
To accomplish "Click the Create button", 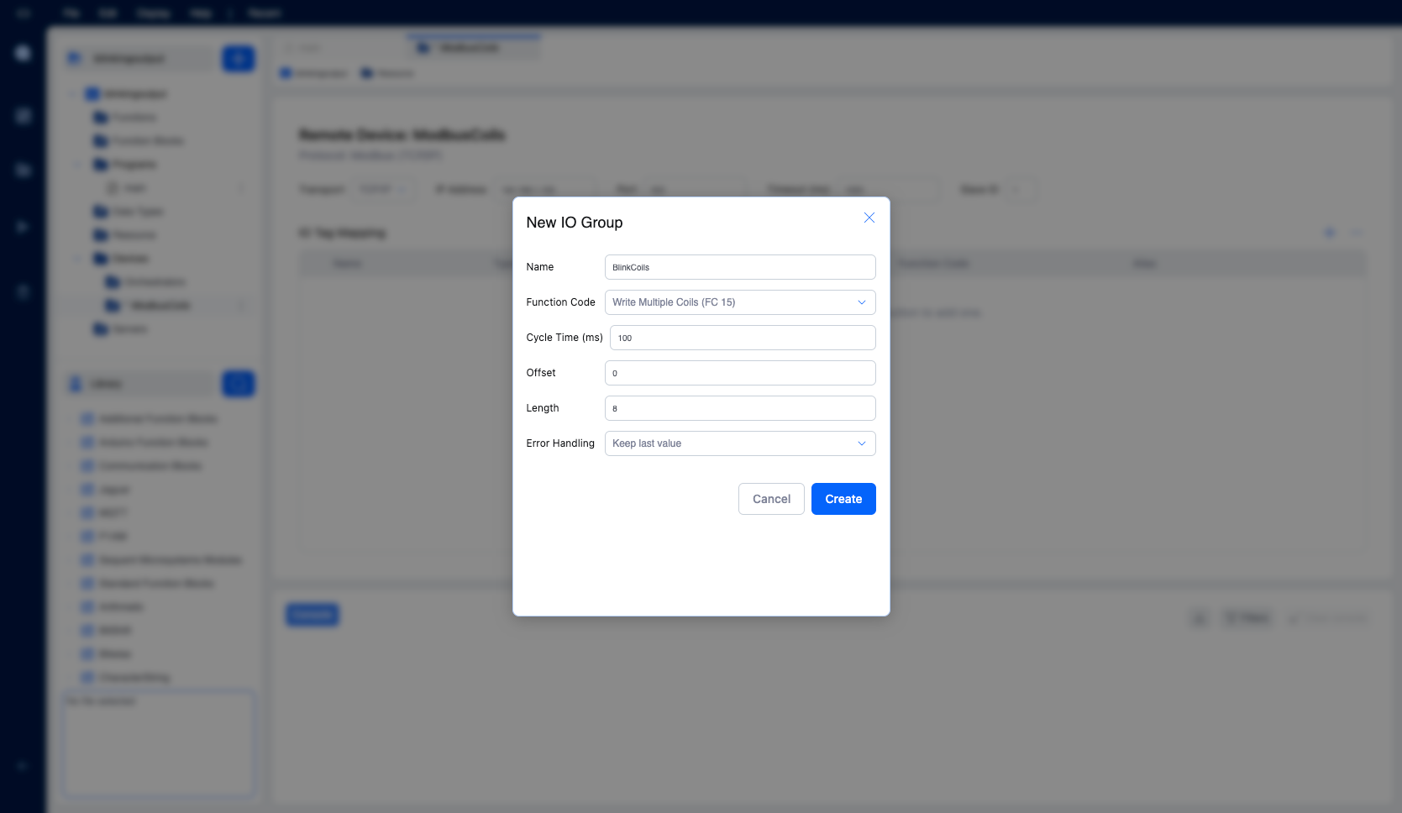I will coord(843,499).
